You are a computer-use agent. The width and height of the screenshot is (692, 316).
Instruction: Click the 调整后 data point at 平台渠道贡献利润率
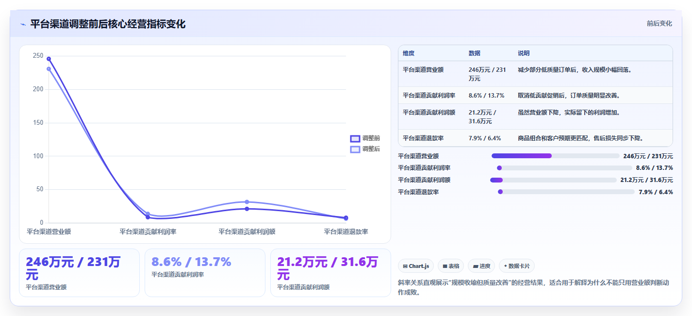[148, 214]
